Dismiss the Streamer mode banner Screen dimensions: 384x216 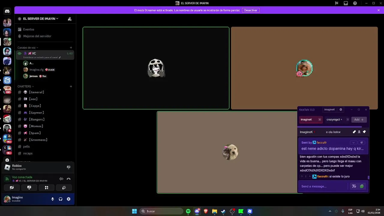pos(379,10)
